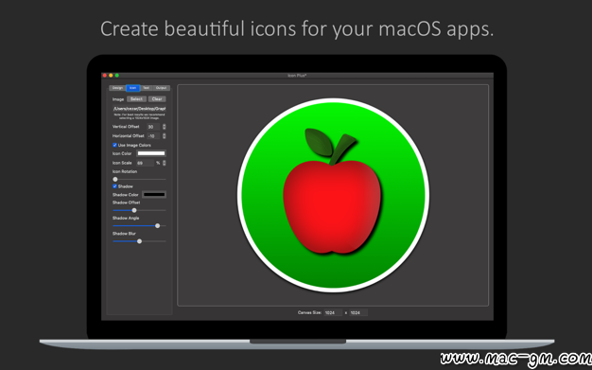This screenshot has width=592, height=370.
Task: Open the Text tab
Action: tap(147, 88)
